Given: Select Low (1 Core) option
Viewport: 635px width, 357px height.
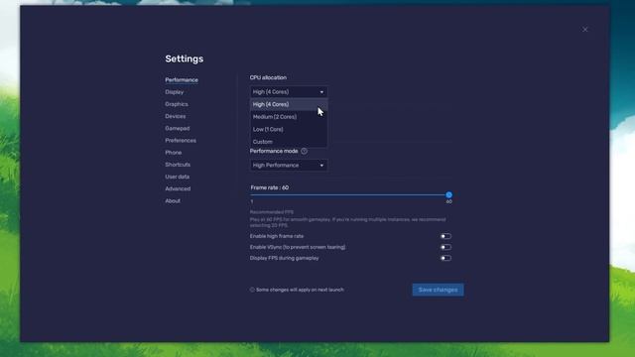Looking at the screenshot, I should (x=289, y=130).
